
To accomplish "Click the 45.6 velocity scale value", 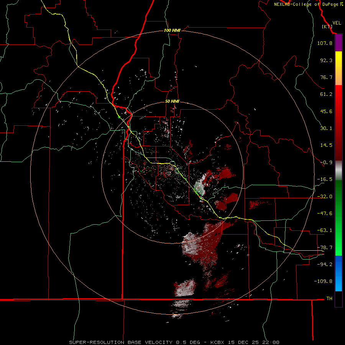I will [x=326, y=111].
